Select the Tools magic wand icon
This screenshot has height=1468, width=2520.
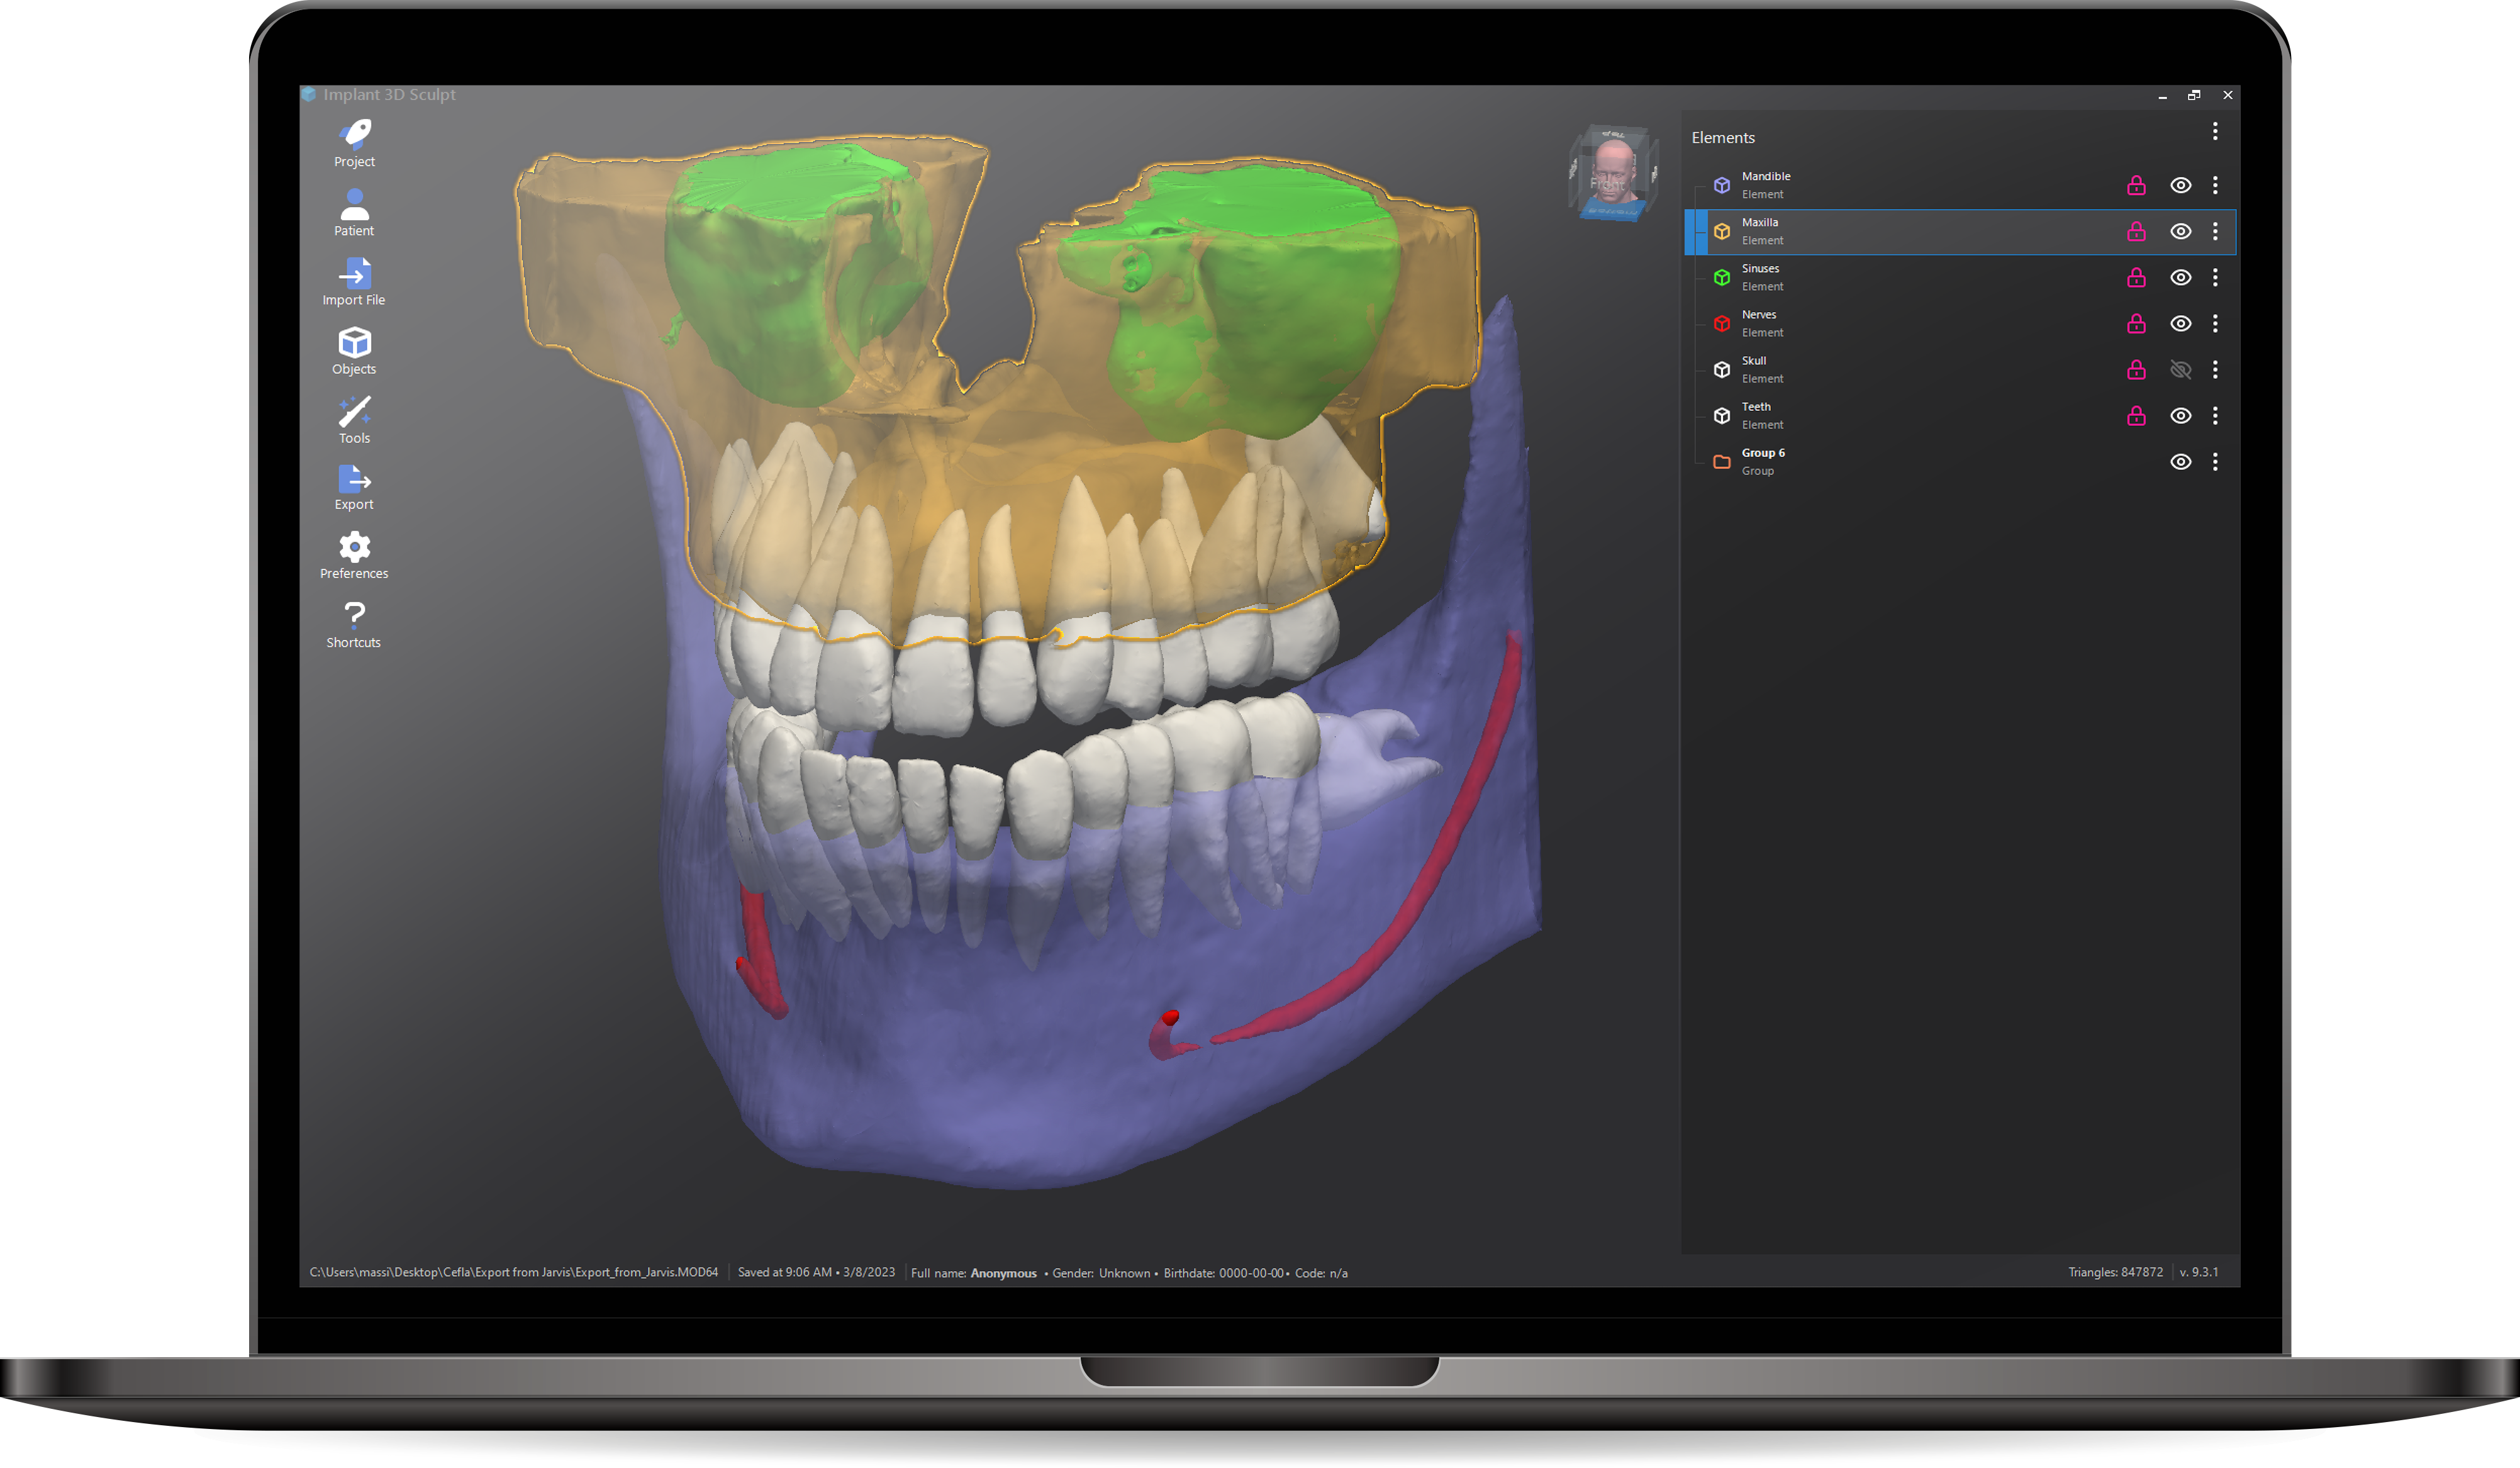[x=354, y=411]
